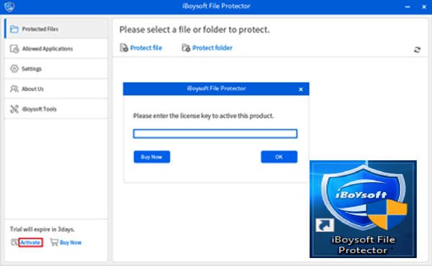Click the Protect folder link
The image size is (432, 266).
coord(212,48)
